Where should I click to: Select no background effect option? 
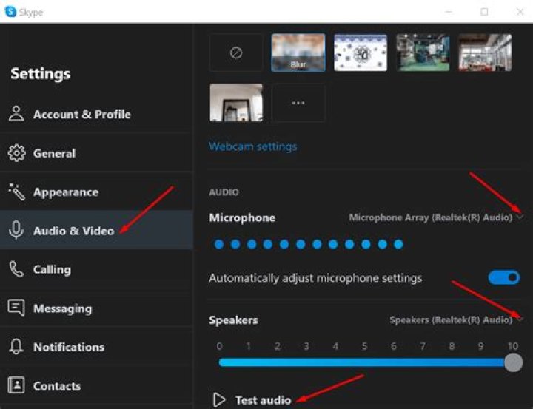click(236, 53)
